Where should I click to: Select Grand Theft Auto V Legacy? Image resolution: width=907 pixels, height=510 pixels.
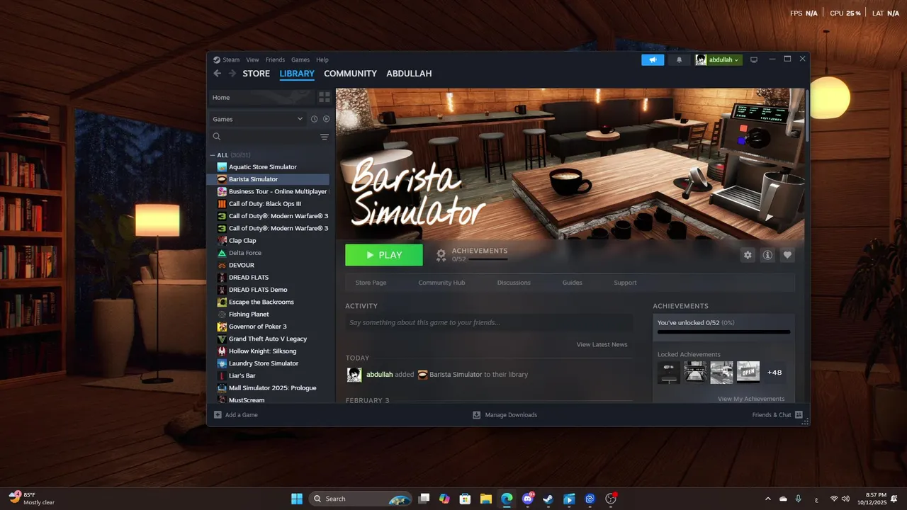pos(268,339)
